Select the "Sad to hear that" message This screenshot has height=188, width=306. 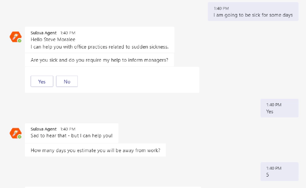pos(71,136)
